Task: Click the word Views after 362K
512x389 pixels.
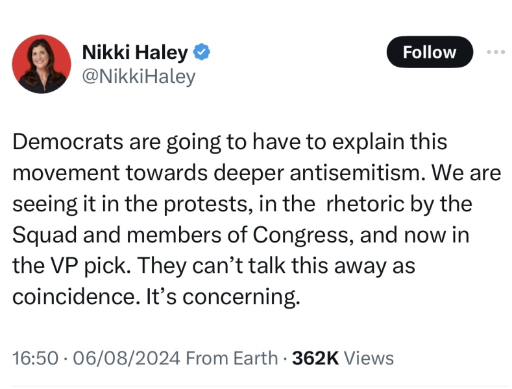Action: (x=368, y=357)
